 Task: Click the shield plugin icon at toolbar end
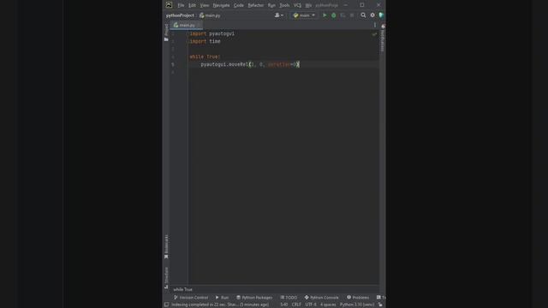(x=381, y=15)
